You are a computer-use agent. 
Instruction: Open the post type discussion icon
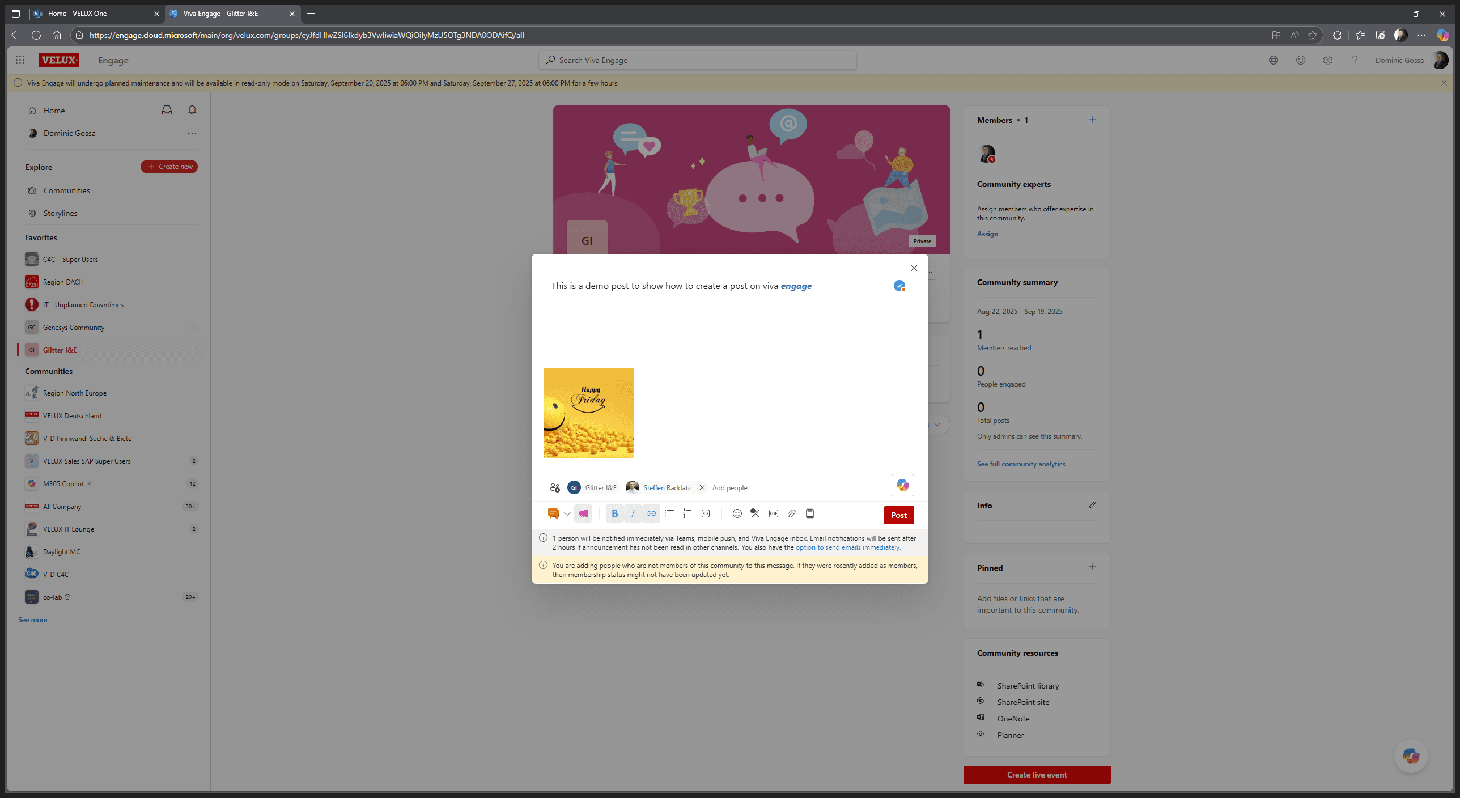(553, 513)
